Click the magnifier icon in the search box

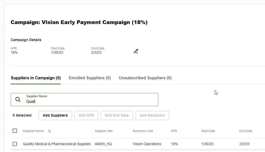pyautogui.click(x=18, y=100)
